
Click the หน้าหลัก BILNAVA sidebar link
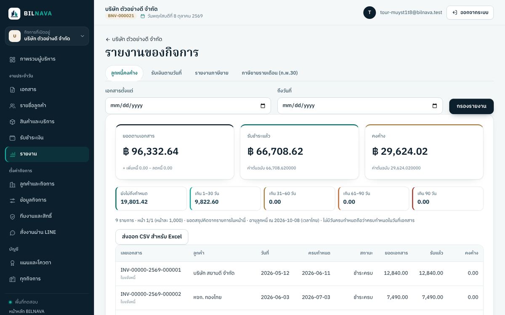27,311
